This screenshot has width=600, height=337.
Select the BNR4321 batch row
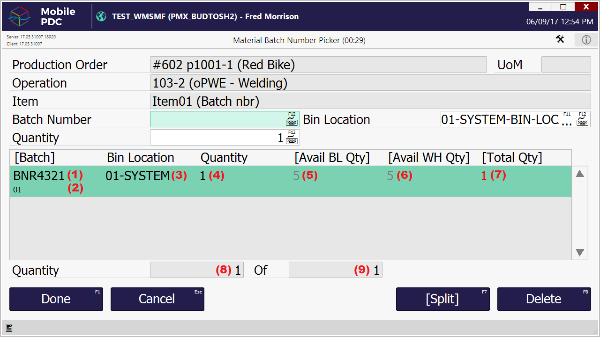coord(290,181)
